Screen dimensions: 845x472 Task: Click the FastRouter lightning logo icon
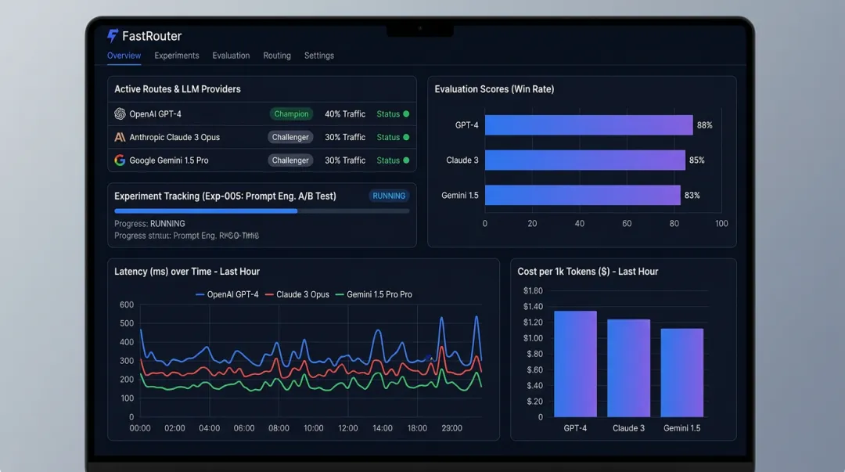tap(112, 35)
